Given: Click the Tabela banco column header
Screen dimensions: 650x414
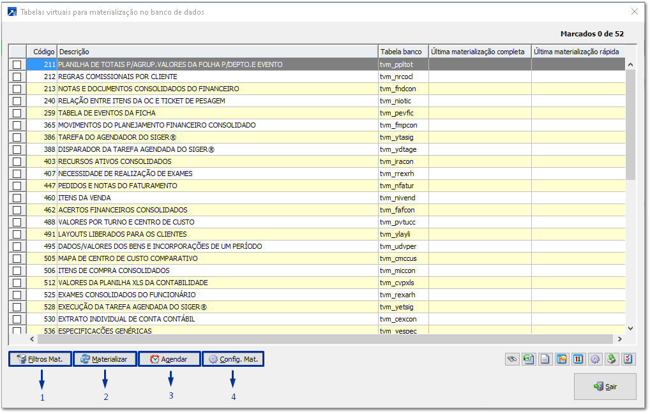Looking at the screenshot, I should (x=404, y=52).
